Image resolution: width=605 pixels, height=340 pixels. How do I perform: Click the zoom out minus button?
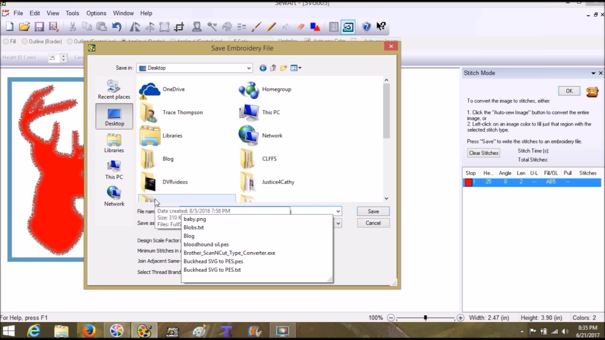[390, 318]
